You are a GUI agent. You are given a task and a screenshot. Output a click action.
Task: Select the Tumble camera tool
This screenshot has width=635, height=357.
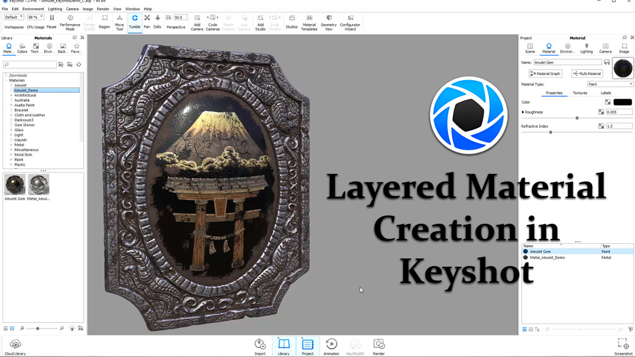135,22
